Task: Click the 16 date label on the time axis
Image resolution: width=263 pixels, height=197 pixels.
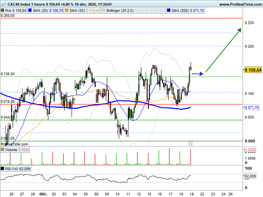Action: click(160, 194)
